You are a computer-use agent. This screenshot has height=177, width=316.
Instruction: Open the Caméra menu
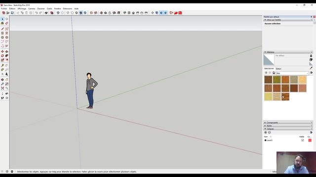point(32,9)
